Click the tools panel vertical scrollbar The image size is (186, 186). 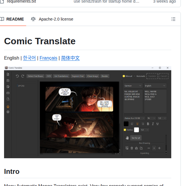[166, 144]
